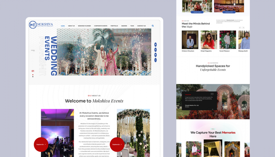Click the previous arrow in the team carousel
The image size is (275, 157).
click(240, 28)
